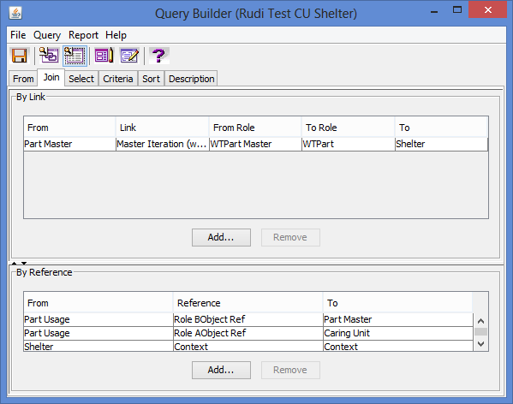Click the By Reference scrollbar thumb
Viewport: 513px width, 404px height.
pyautogui.click(x=481, y=332)
